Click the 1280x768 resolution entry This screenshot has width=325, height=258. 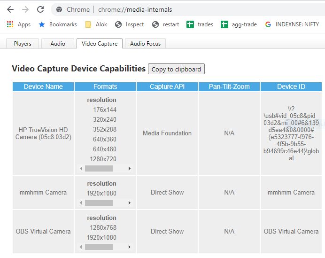[103, 227]
